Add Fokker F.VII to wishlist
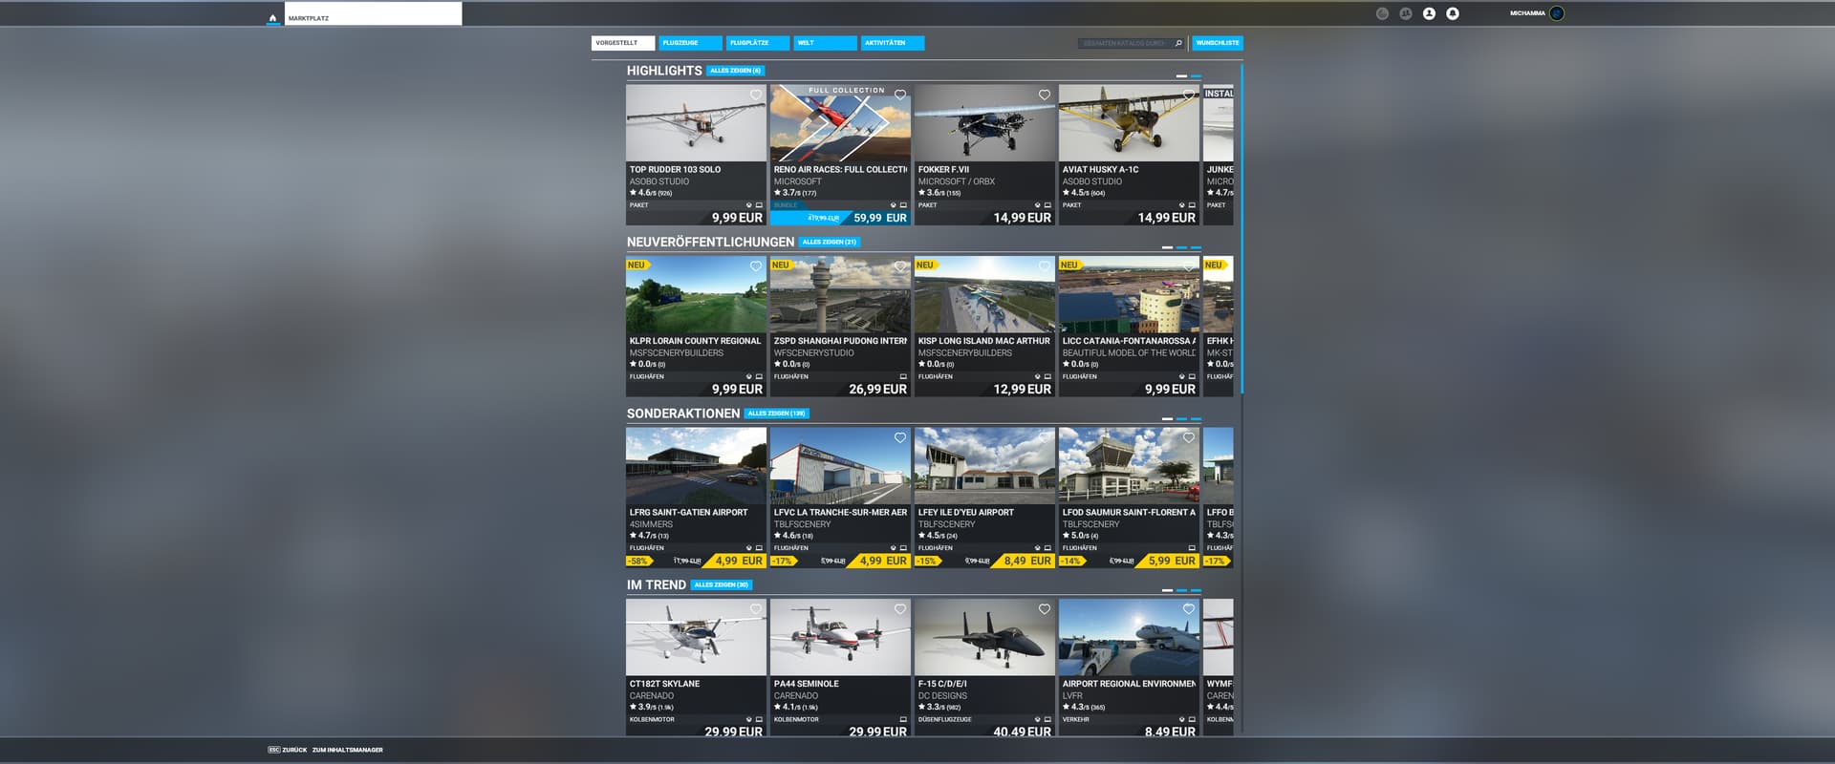 [x=1045, y=95]
